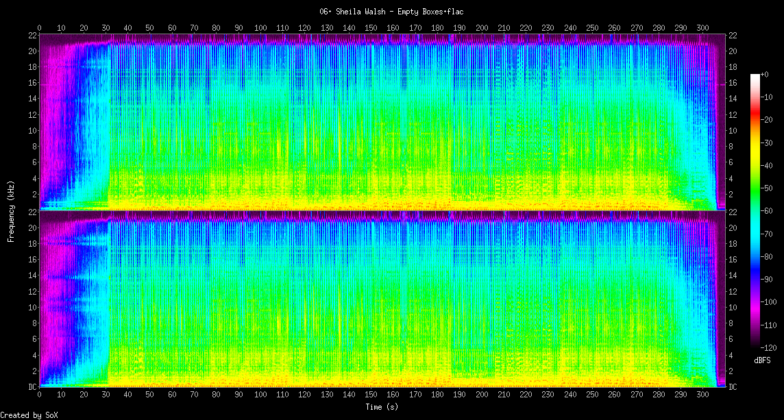Click the 250 tick on the top time axis

pos(592,27)
